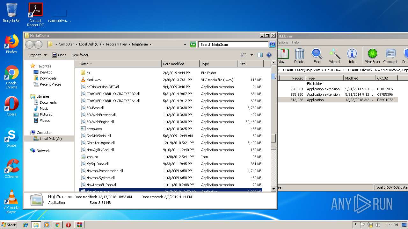Click the New folder button
The width and height of the screenshot is (408, 229).
click(x=80, y=55)
